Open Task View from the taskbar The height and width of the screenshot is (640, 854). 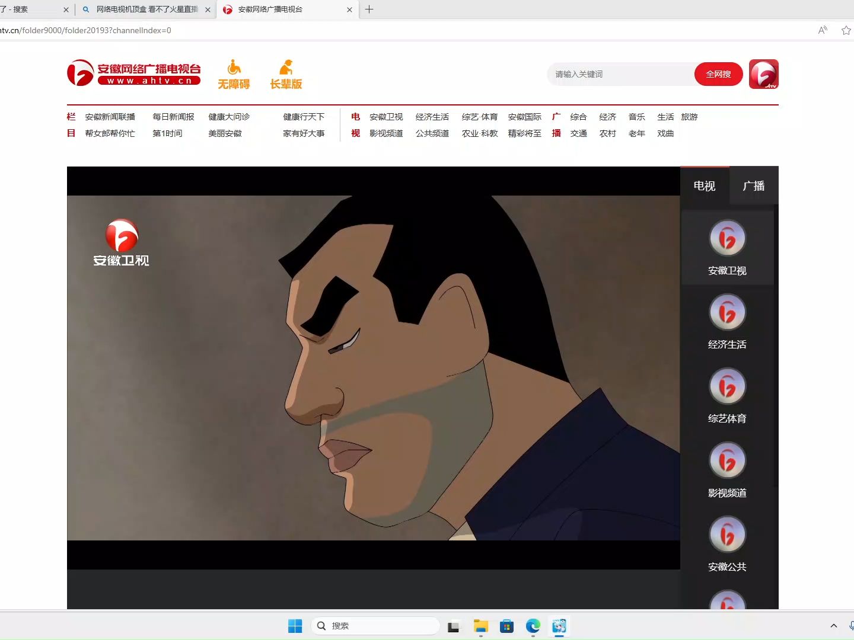point(454,626)
